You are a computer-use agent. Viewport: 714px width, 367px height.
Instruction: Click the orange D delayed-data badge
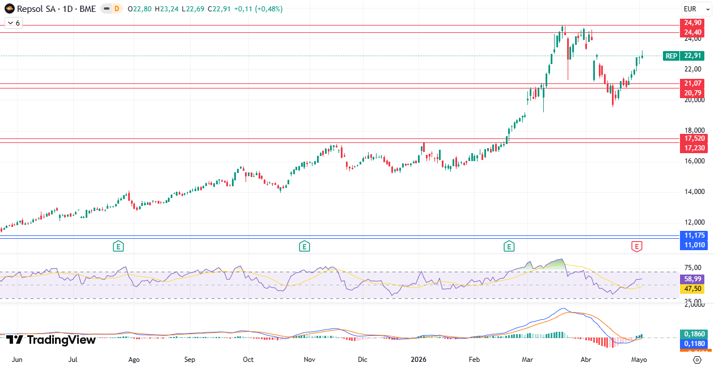pyautogui.click(x=117, y=9)
